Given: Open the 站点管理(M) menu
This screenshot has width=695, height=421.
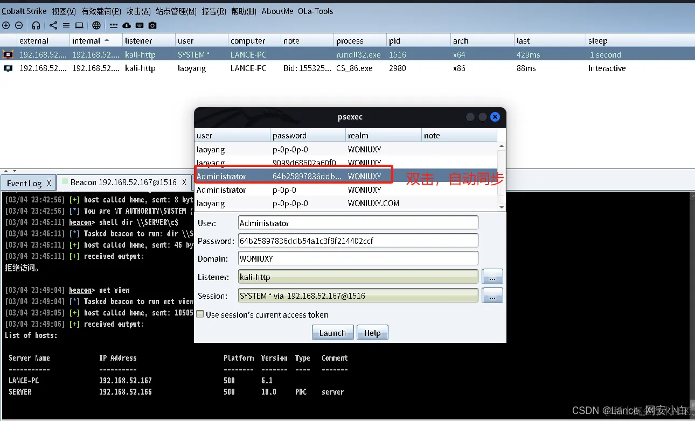Looking at the screenshot, I should click(176, 11).
